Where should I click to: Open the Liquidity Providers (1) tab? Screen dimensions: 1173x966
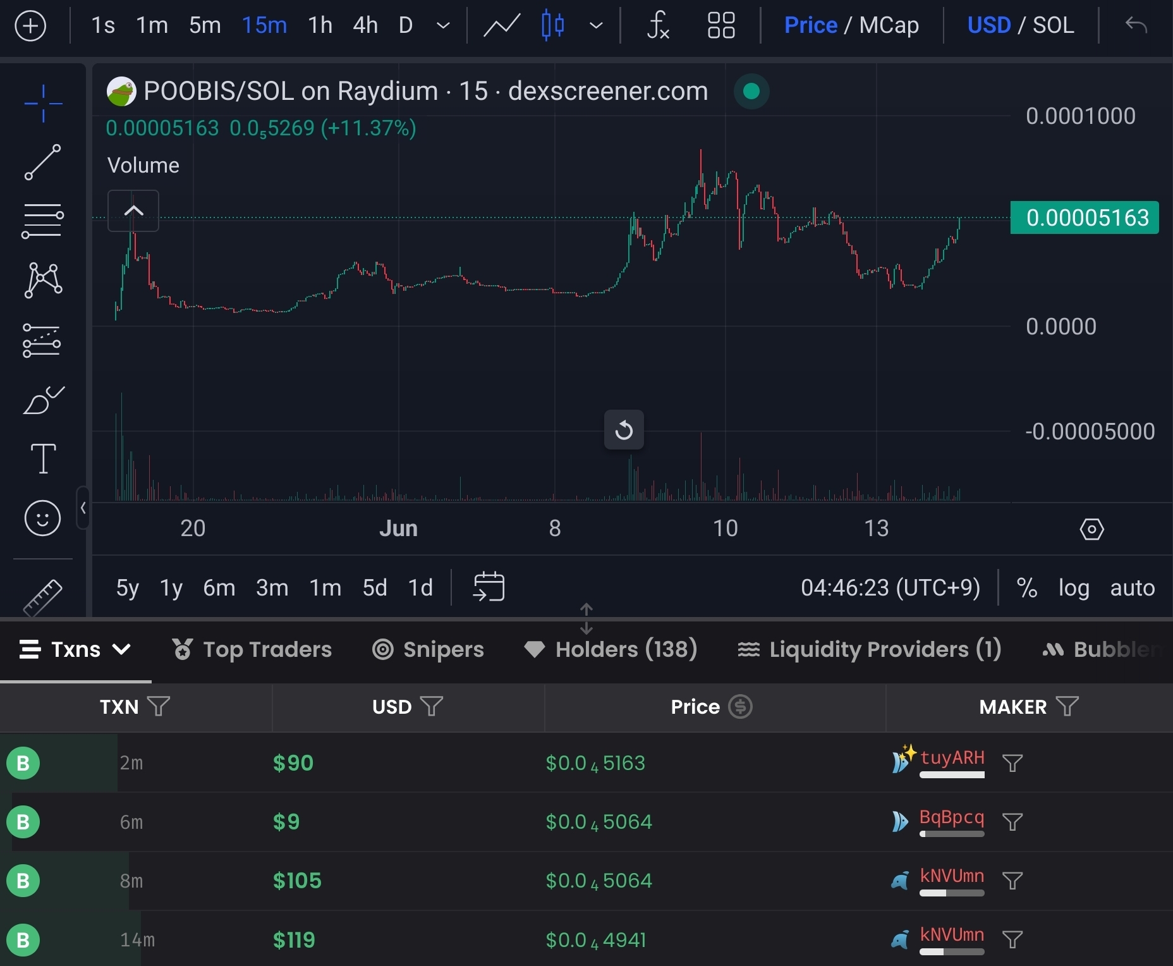pos(869,649)
